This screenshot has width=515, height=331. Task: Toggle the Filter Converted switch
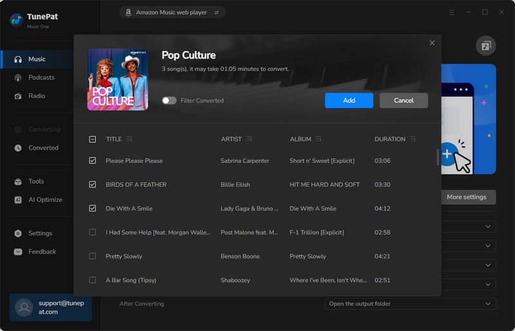coord(169,100)
